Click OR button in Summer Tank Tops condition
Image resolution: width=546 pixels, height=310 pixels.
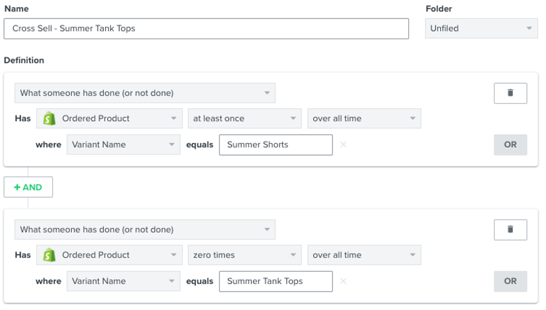tap(510, 281)
